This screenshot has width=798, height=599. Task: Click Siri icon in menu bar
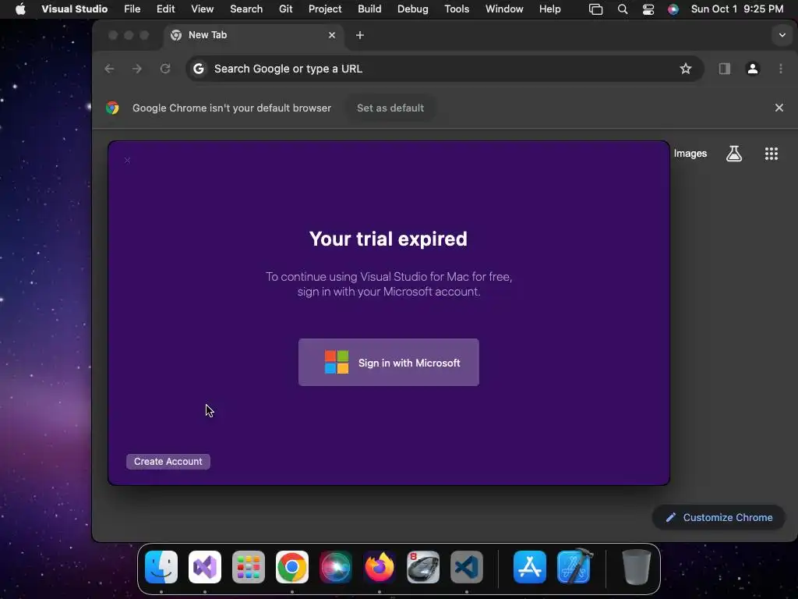673,9
